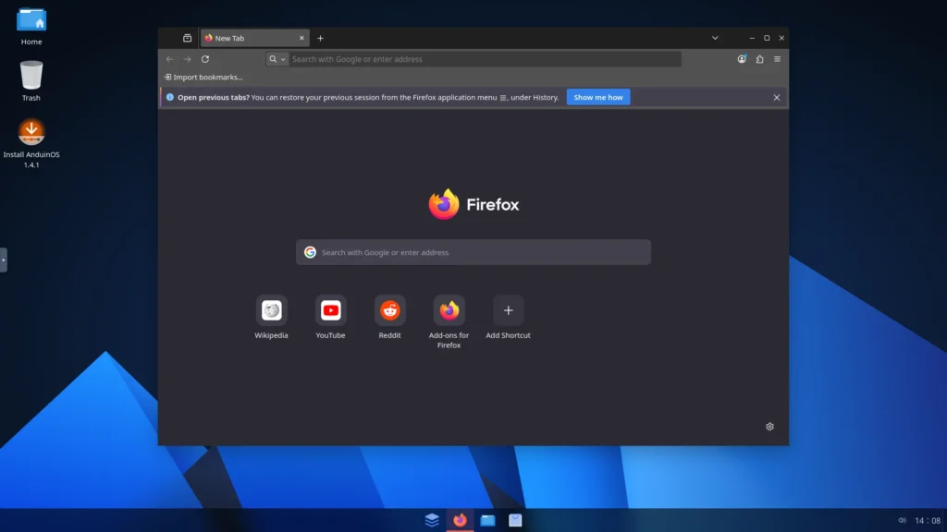Screen dimensions: 947x532
Task: Click Import bookmarks... in bookmarks bar
Action: [203, 78]
